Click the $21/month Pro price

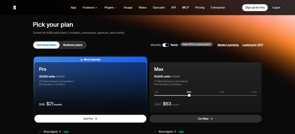pyautogui.click(x=54, y=104)
